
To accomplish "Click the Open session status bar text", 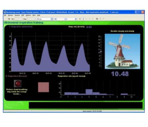I will click(92, 111).
